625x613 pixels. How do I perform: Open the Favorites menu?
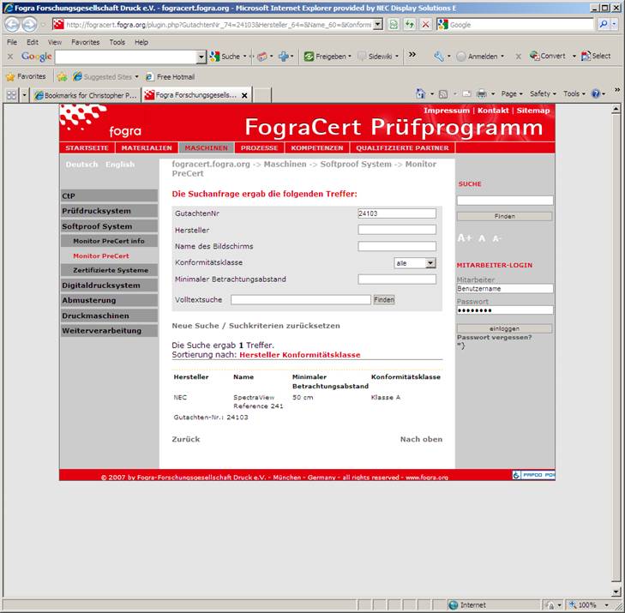click(x=85, y=42)
